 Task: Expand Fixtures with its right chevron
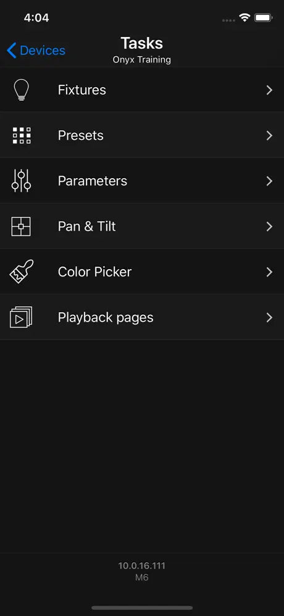click(269, 90)
